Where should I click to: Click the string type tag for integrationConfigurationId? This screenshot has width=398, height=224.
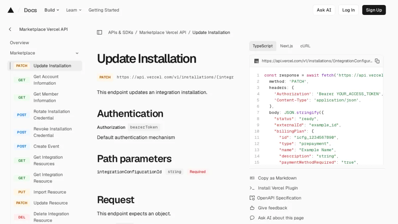pos(174,172)
